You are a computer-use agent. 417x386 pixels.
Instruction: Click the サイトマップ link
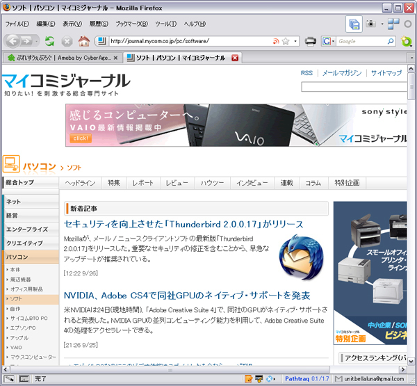point(386,73)
